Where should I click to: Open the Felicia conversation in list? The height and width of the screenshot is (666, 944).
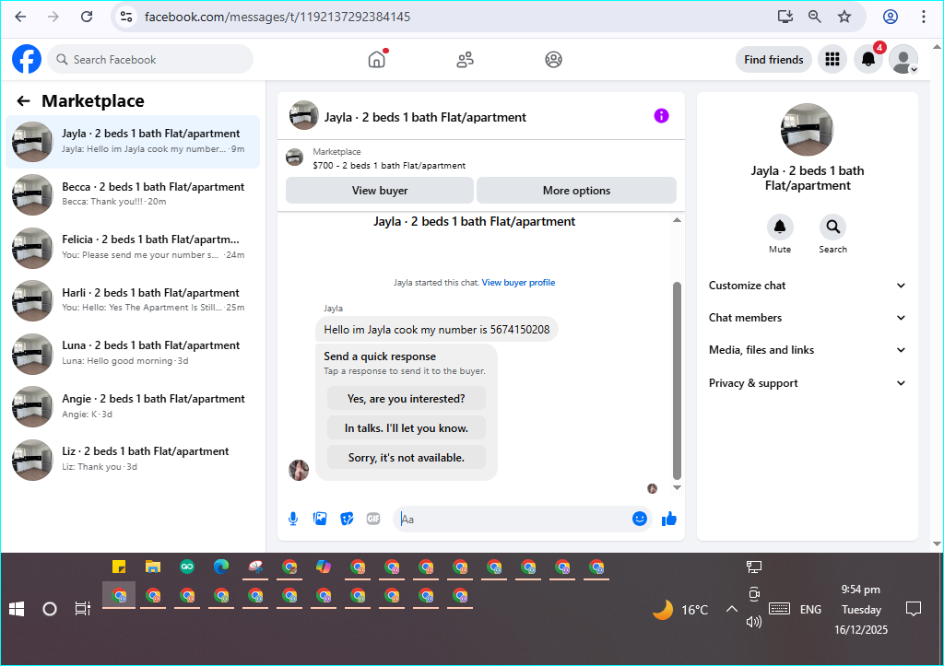133,248
